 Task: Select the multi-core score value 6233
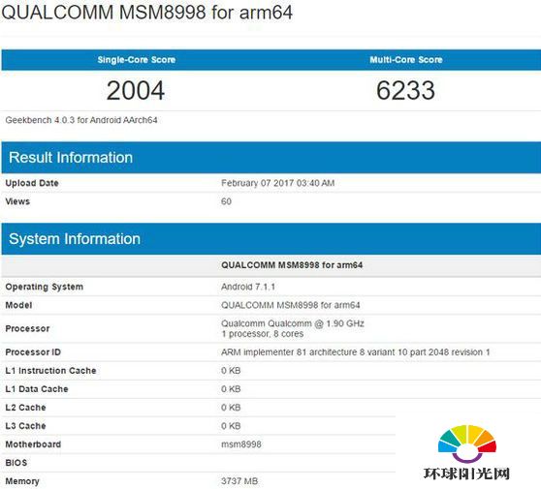(405, 91)
